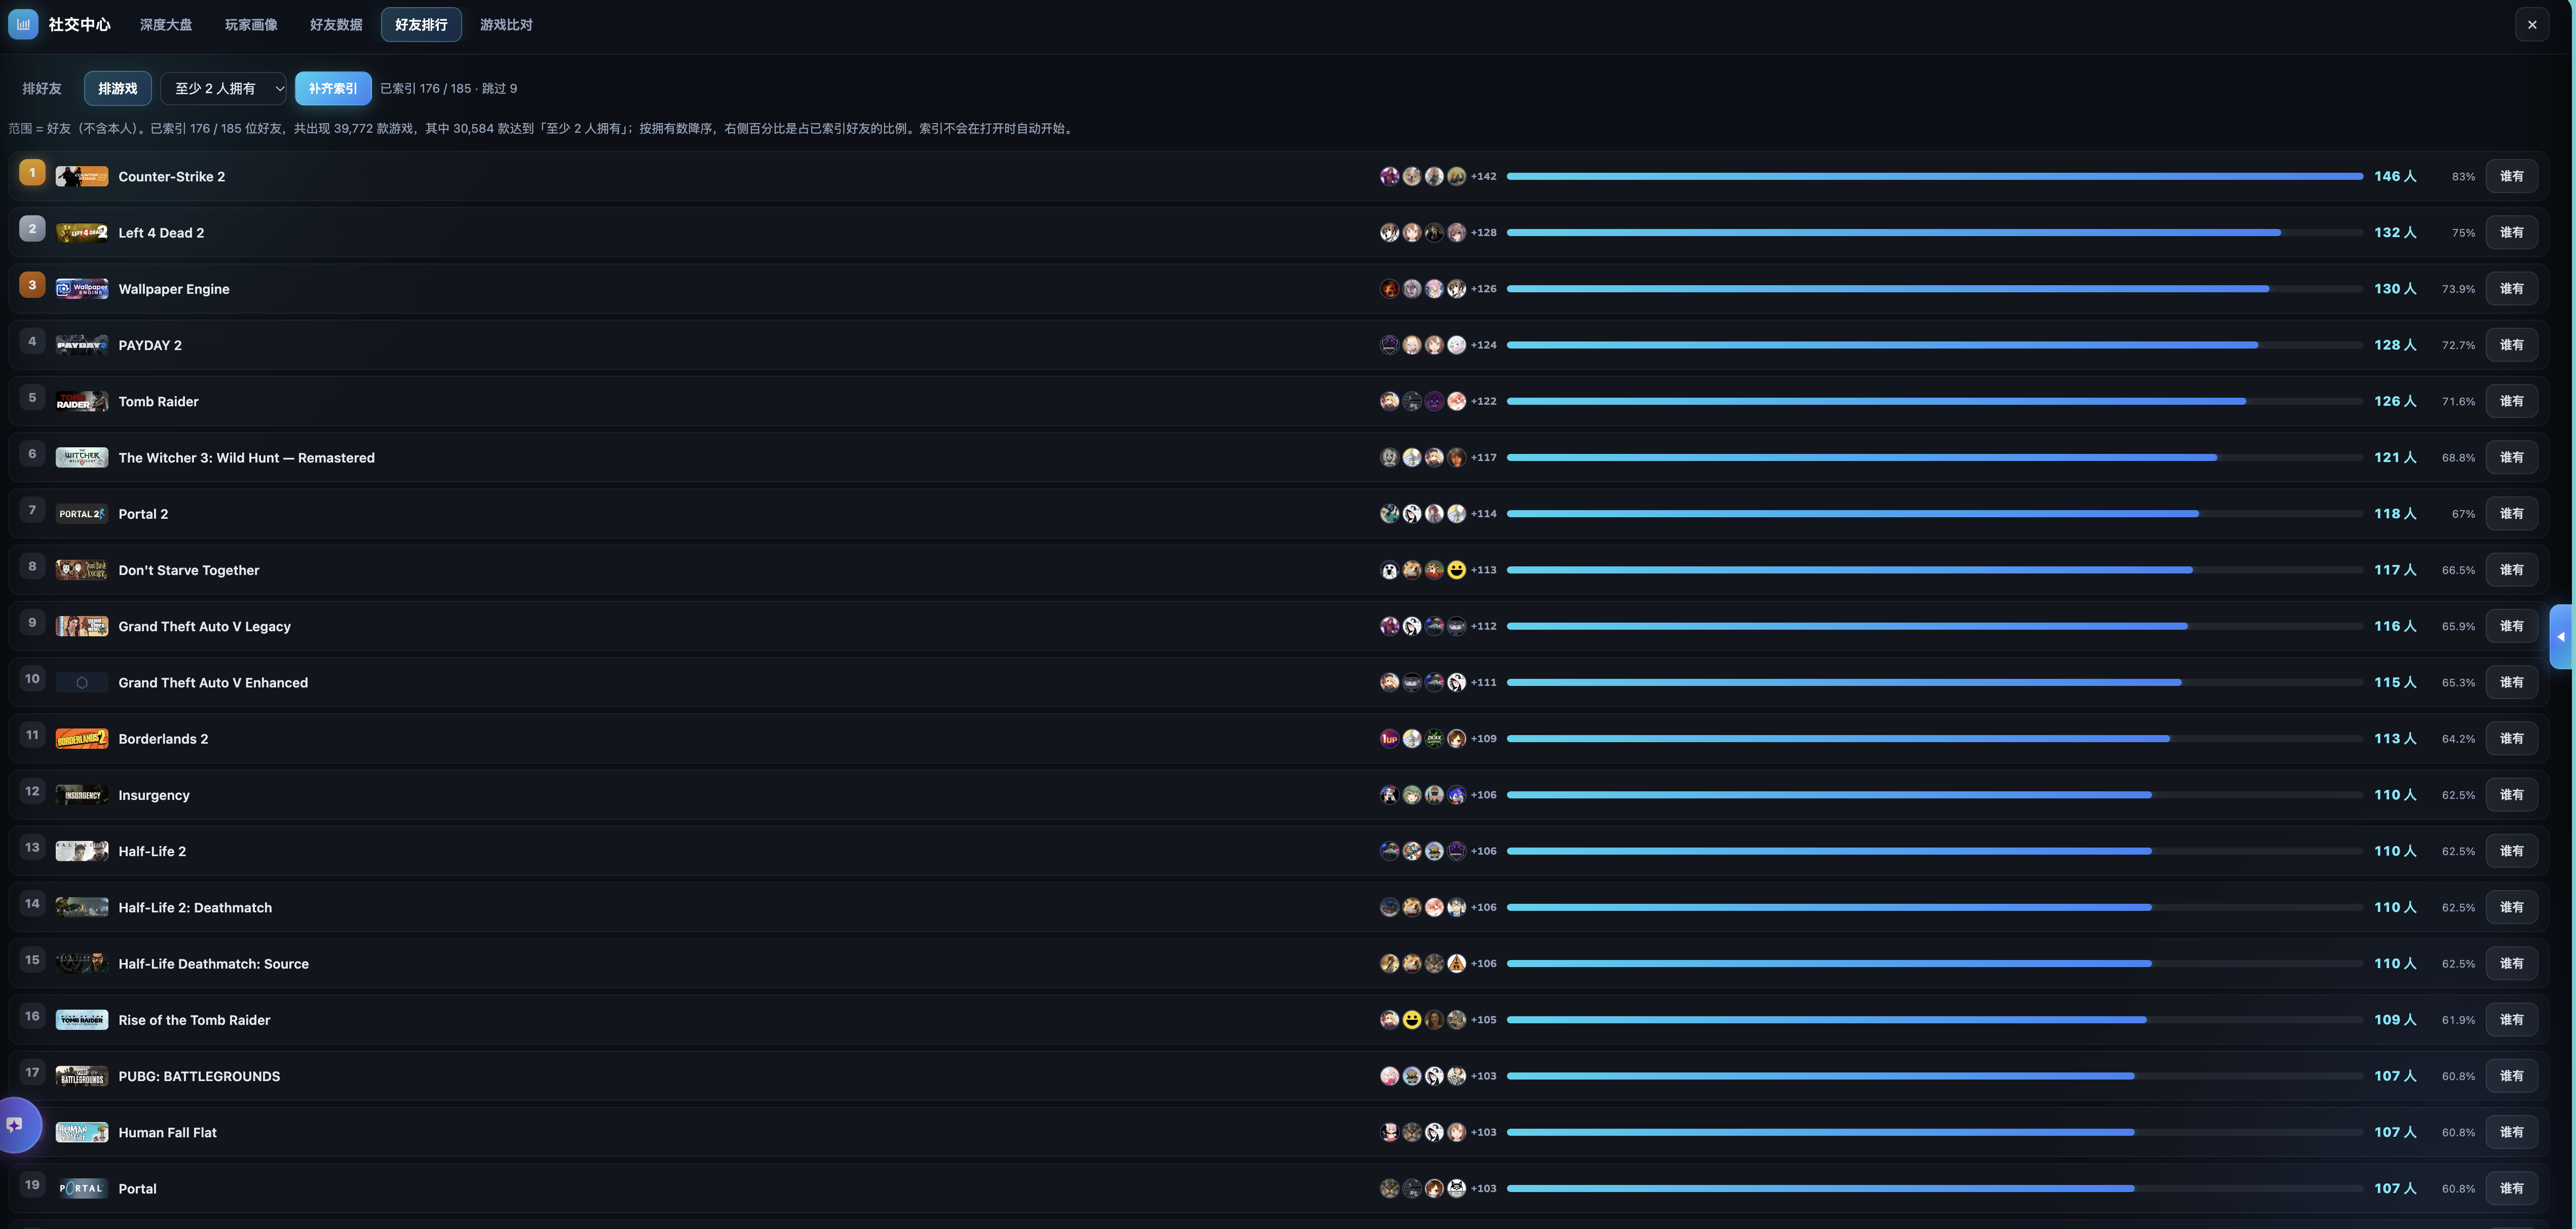Click the Borderlands 2 ownership progress bar
The image size is (2576, 1229).
pyautogui.click(x=1935, y=739)
